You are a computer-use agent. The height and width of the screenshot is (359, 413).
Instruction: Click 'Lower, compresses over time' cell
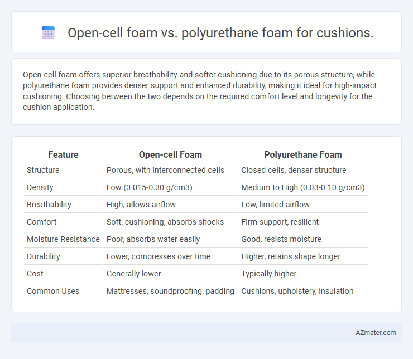tap(170, 256)
